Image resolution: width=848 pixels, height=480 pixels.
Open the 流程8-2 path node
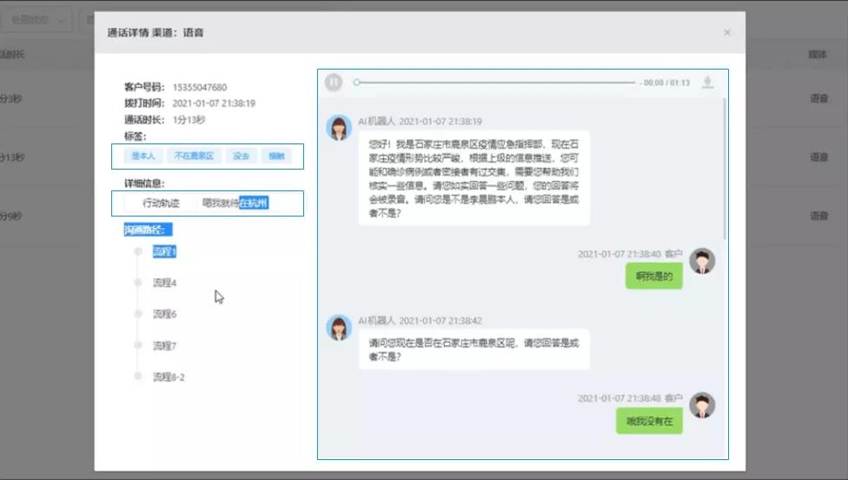click(169, 377)
